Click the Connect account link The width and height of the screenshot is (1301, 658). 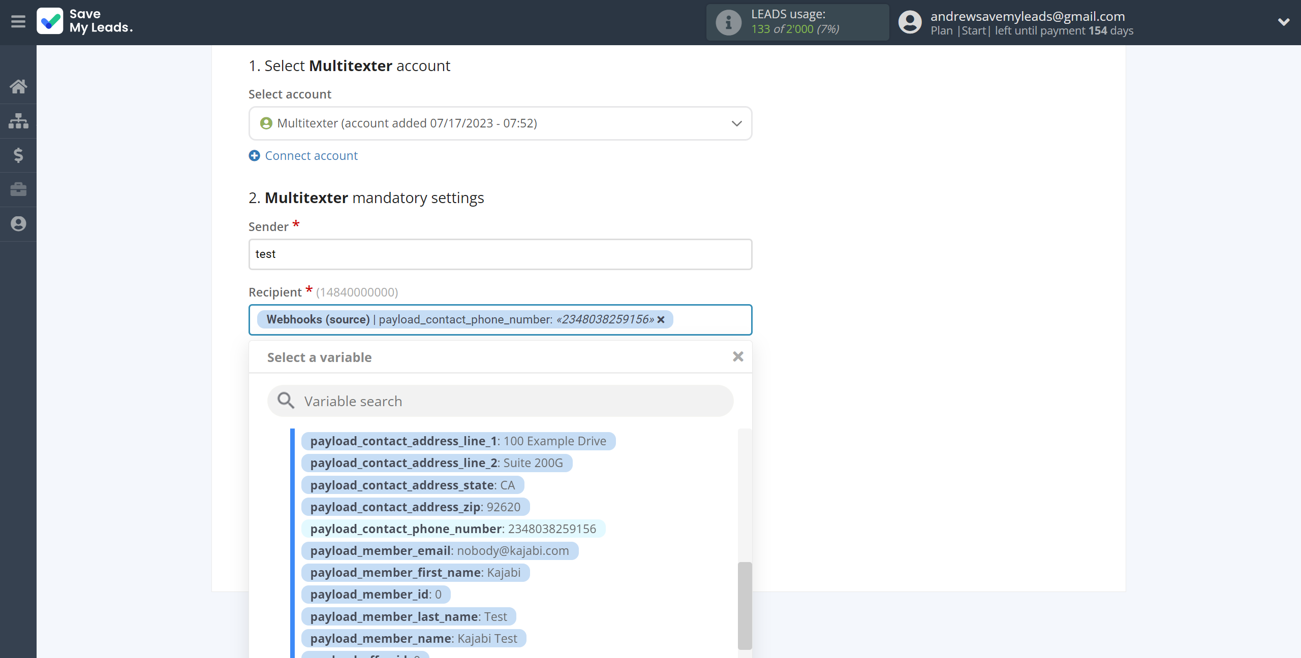pos(311,156)
